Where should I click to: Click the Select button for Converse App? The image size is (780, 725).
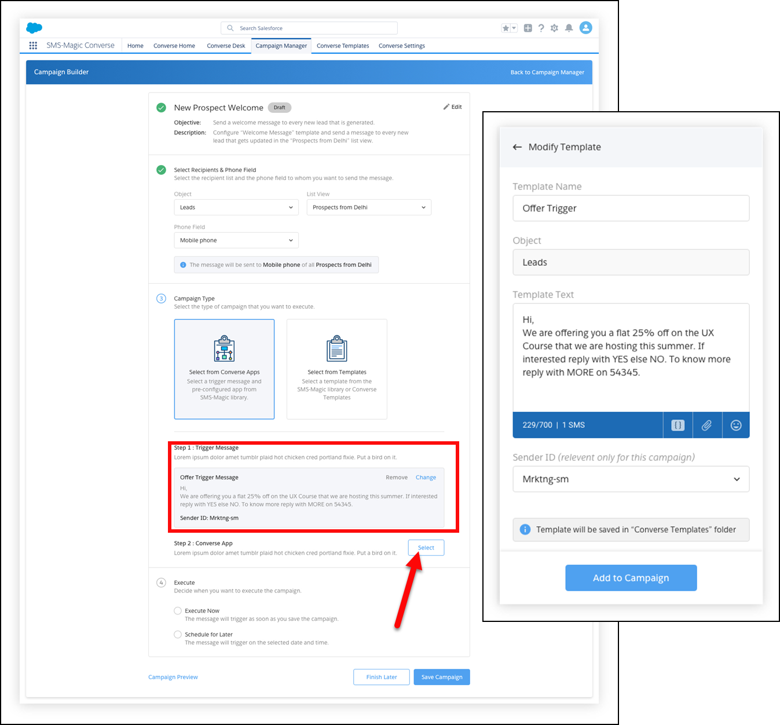(426, 547)
